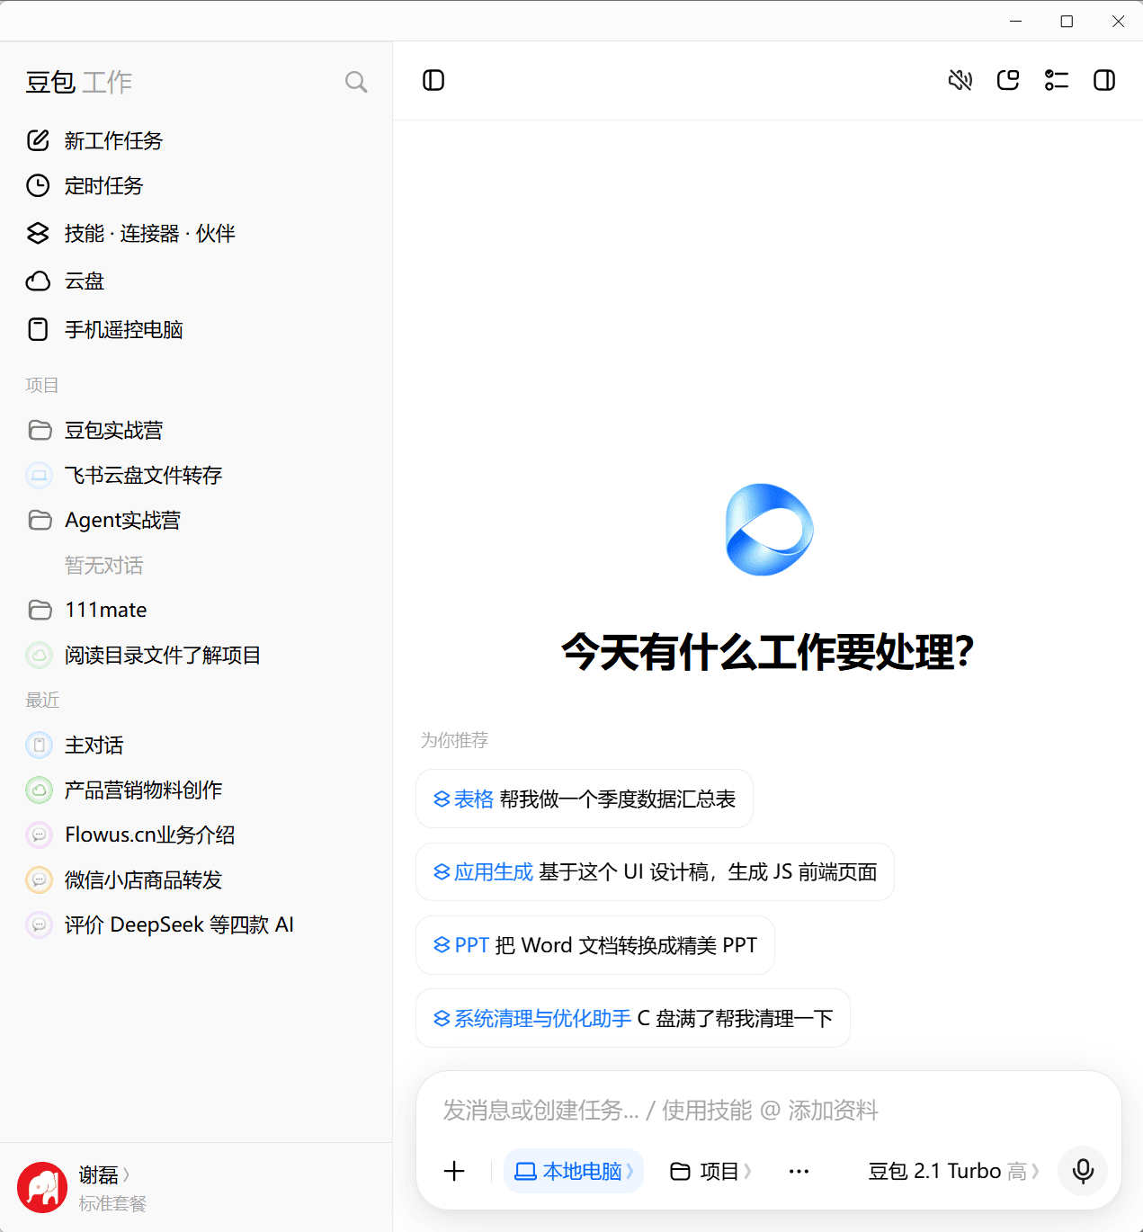This screenshot has height=1232, width=1143.
Task: Click the green icon beside 阅读目录文件了解项目
Action: pyautogui.click(x=39, y=655)
